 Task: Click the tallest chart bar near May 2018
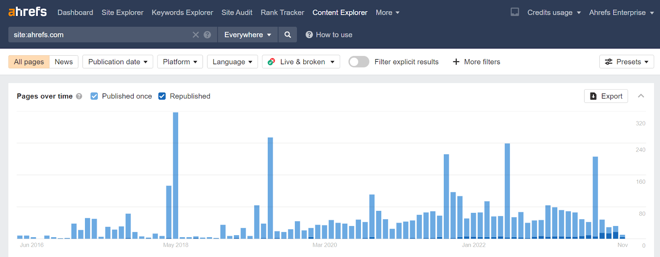tap(176, 175)
